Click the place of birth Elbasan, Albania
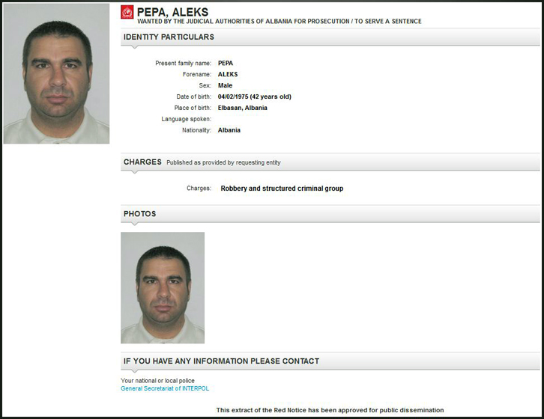This screenshot has height=419, width=544. point(243,108)
